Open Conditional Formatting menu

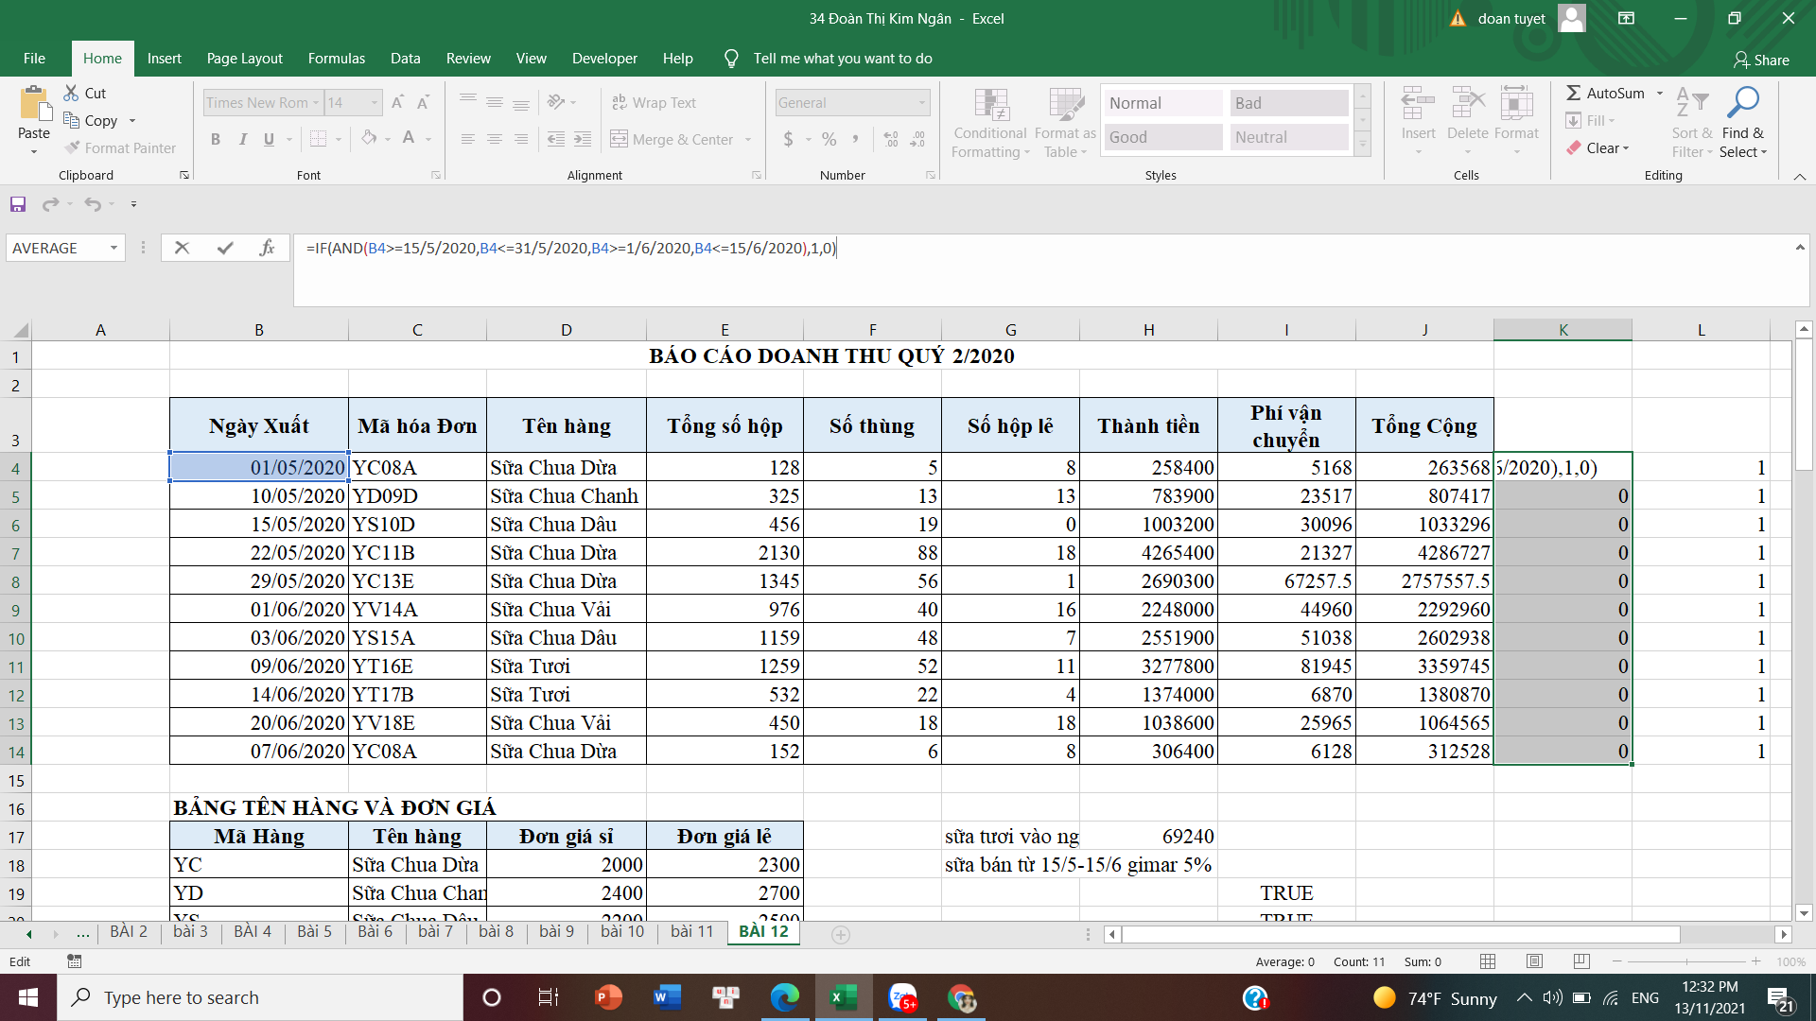pyautogui.click(x=990, y=123)
